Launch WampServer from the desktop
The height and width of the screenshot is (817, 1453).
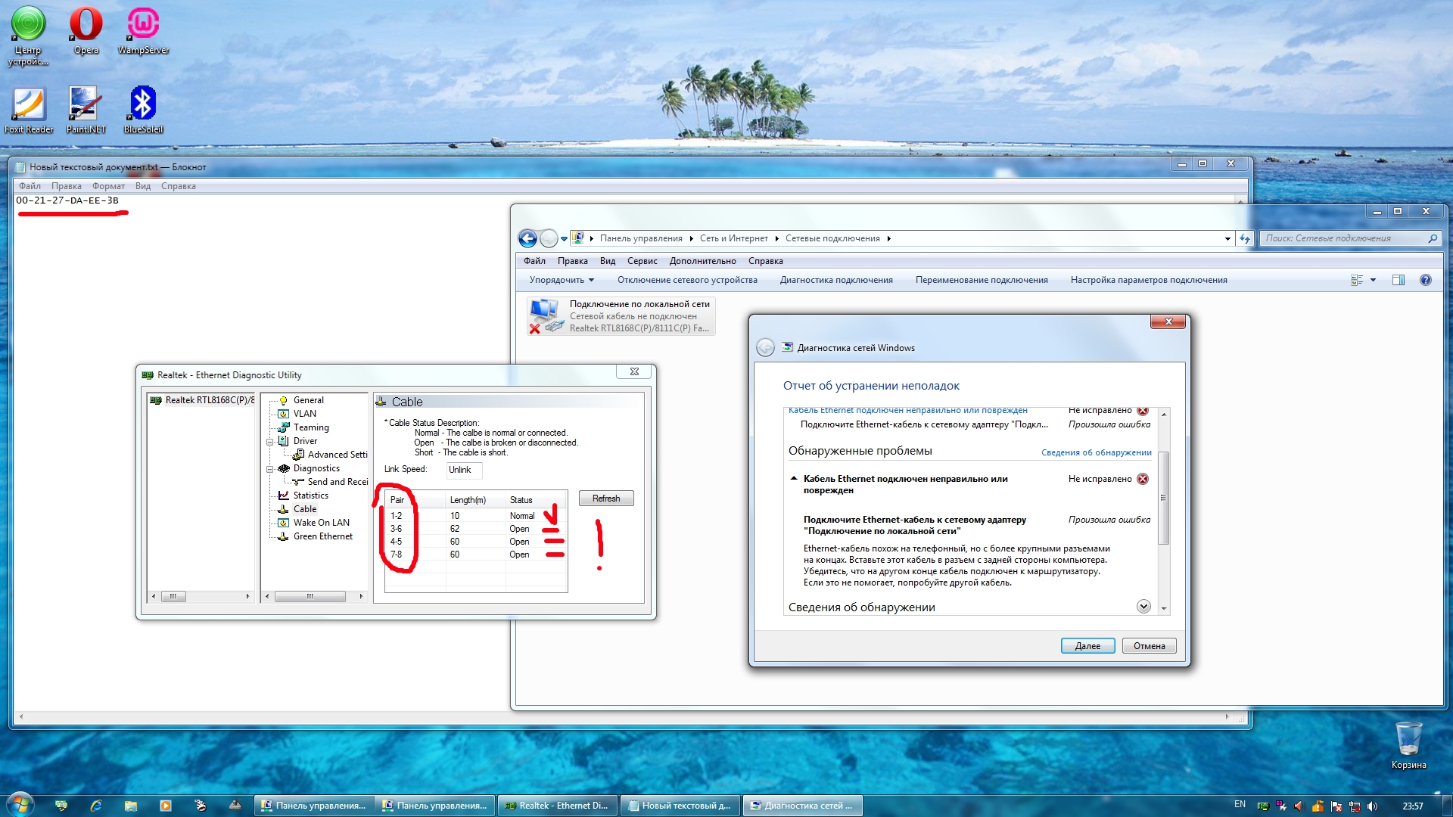click(x=143, y=30)
